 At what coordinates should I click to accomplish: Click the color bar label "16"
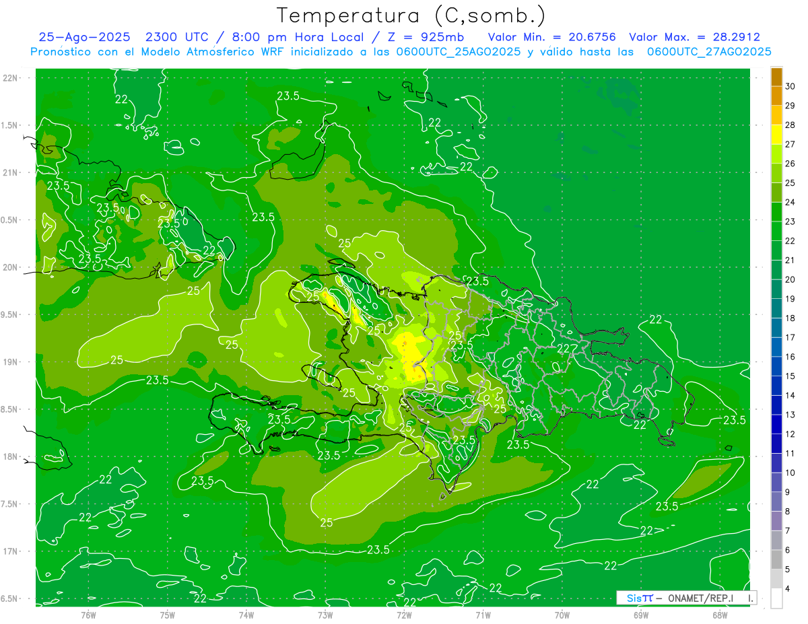click(x=790, y=357)
